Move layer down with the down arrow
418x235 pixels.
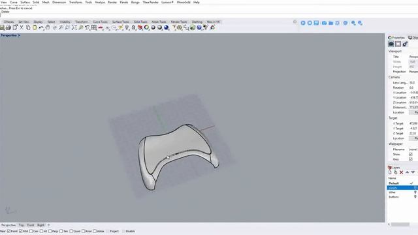point(413,172)
